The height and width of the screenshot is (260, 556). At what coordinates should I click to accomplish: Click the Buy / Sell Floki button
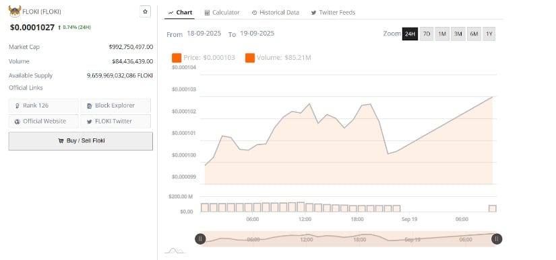[81, 141]
